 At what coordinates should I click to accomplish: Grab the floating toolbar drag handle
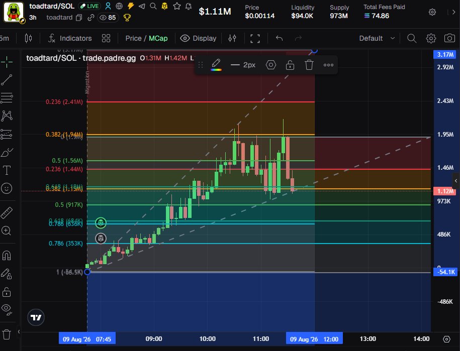[201, 65]
